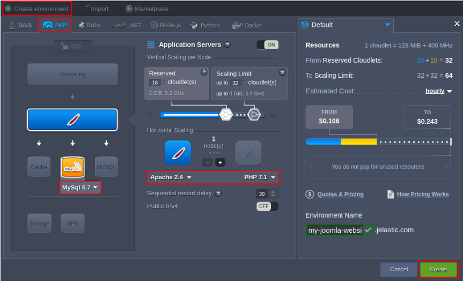Open Application Servers help info icon
The width and height of the screenshot is (463, 281).
point(227,45)
